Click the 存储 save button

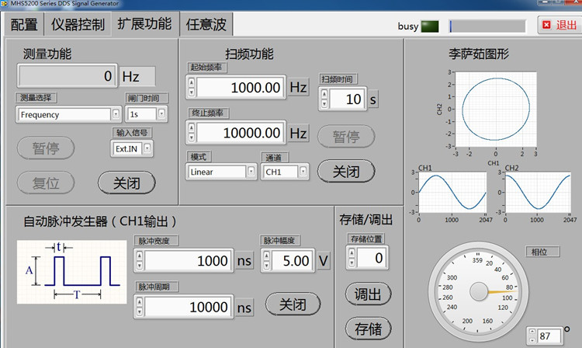click(368, 328)
